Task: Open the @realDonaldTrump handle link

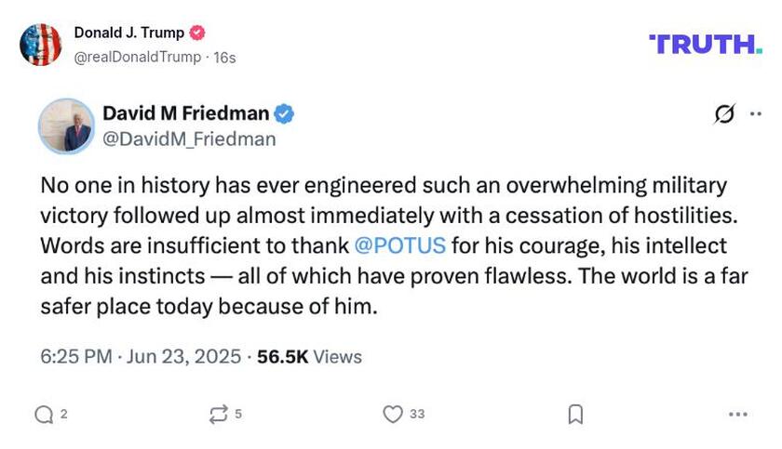Action: [137, 57]
